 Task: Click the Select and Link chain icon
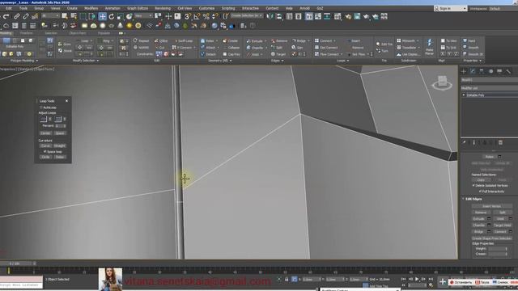point(16,16)
